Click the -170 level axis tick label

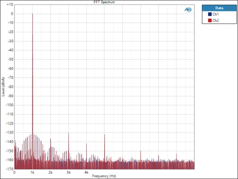point(9,169)
